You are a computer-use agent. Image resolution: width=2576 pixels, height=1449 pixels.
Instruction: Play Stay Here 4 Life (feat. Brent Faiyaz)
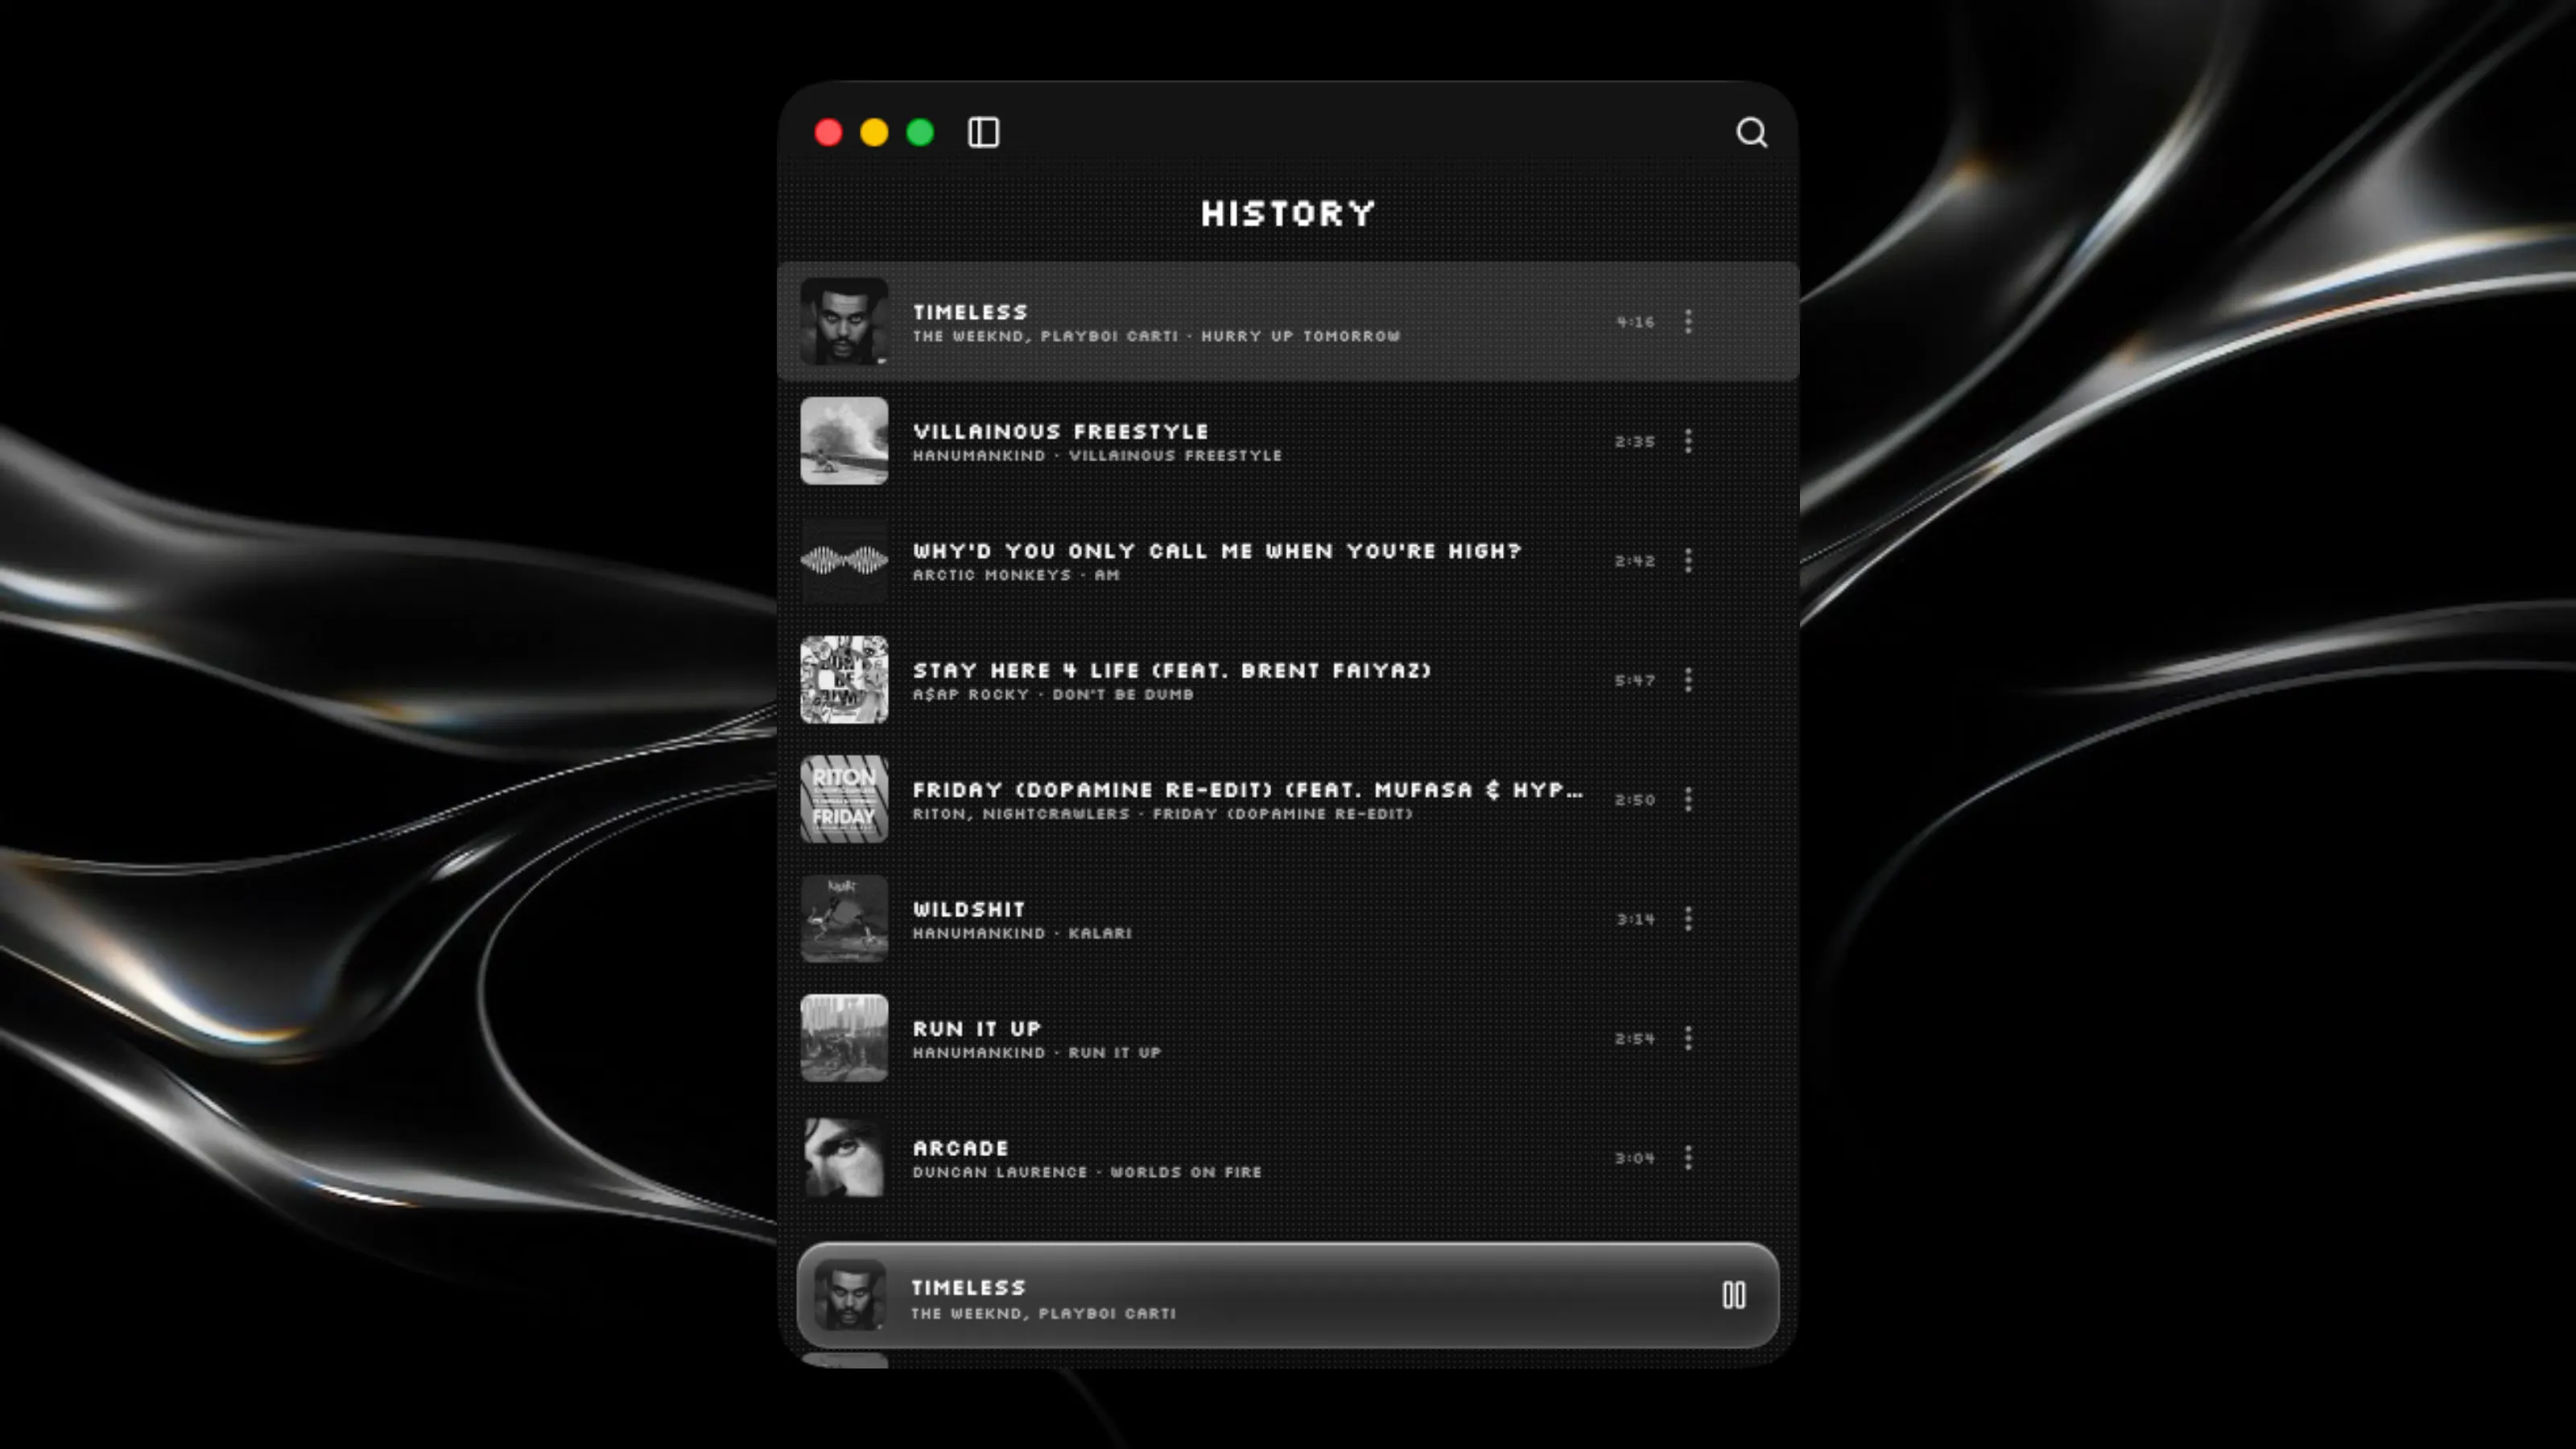coord(1172,670)
